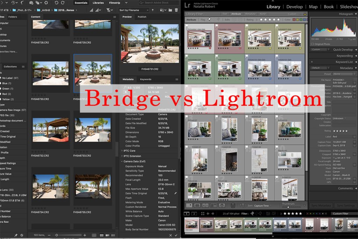The height and width of the screenshot is (239, 358).
Task: Switch Bridge content to list view
Action: [113, 235]
